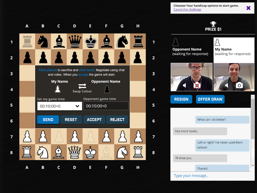
Task: Click the prize trophy icon
Action: coord(213,24)
